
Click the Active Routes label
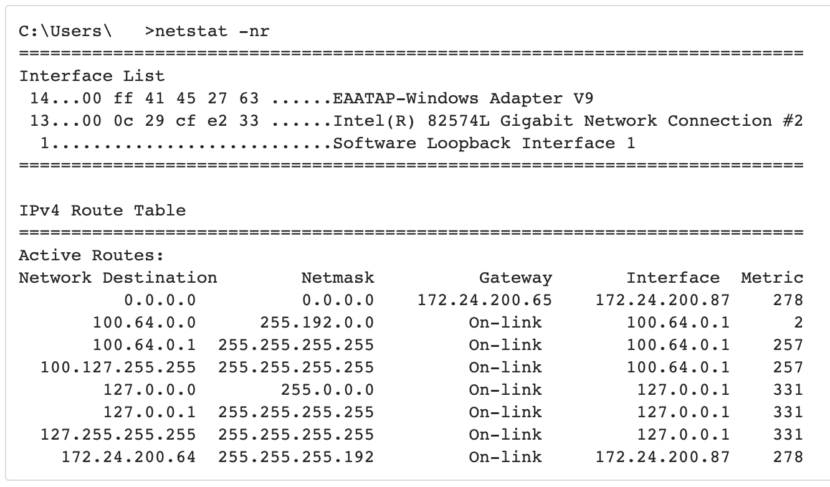[x=92, y=255]
